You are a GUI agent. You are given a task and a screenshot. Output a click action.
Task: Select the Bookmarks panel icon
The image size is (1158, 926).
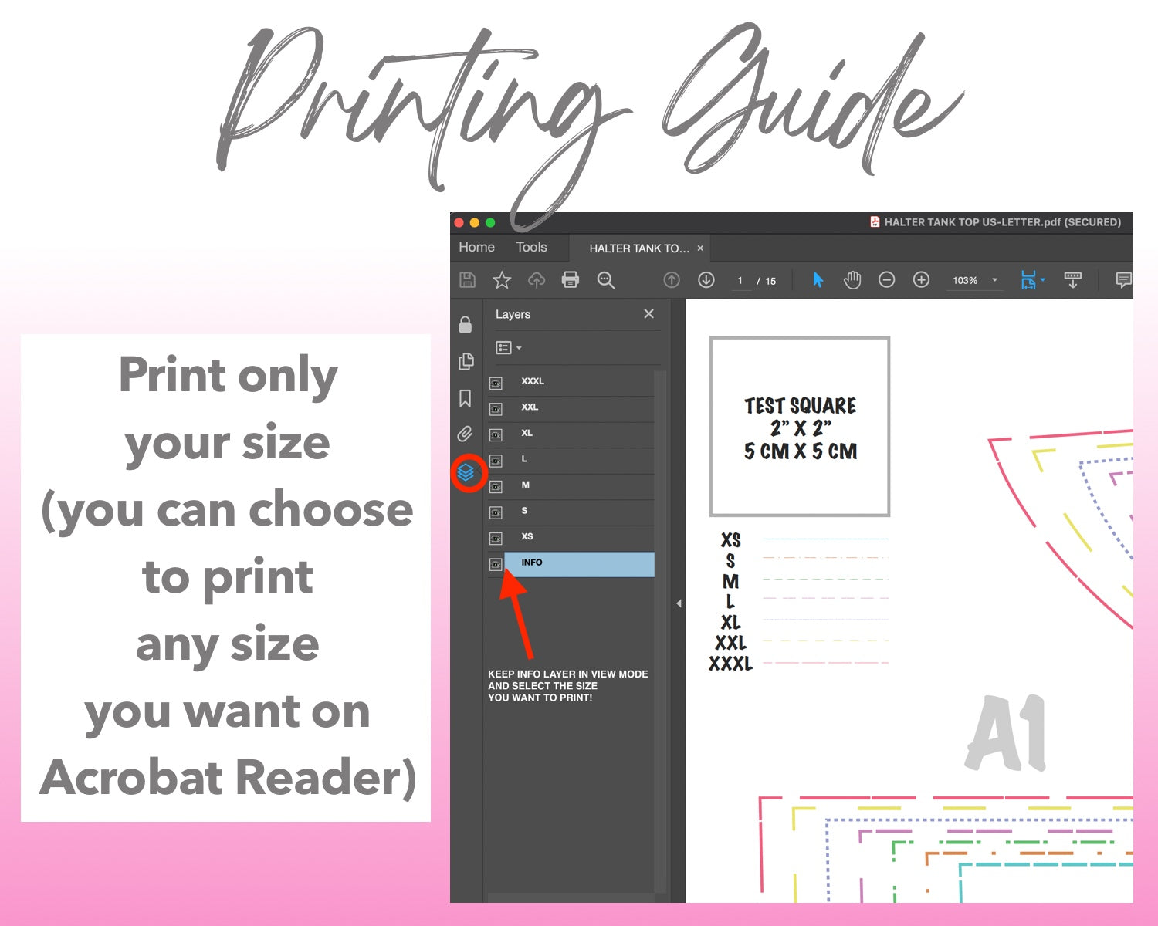[x=466, y=397]
